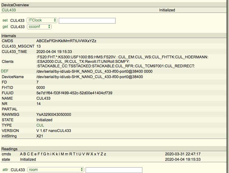
Task: Select the CUL433_TIME value 2020-04-04 19:15:33
Action: coord(54,52)
